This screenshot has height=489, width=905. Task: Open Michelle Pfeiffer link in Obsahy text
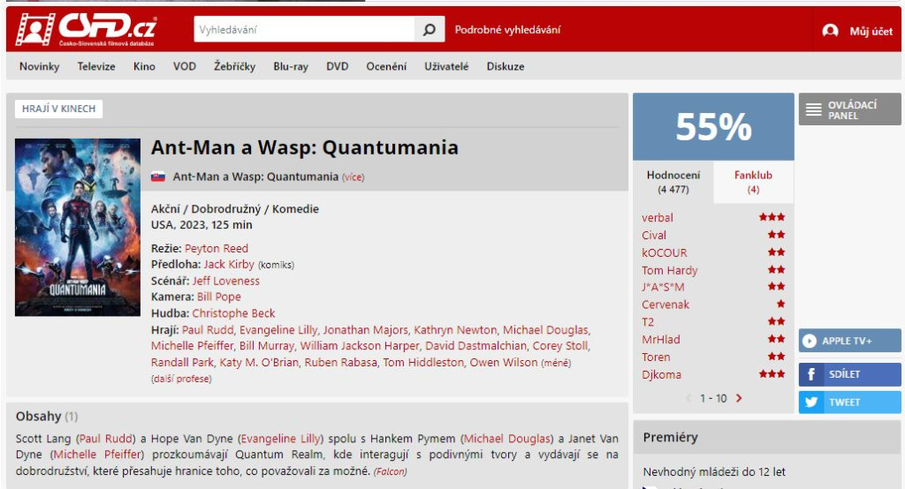click(x=98, y=455)
